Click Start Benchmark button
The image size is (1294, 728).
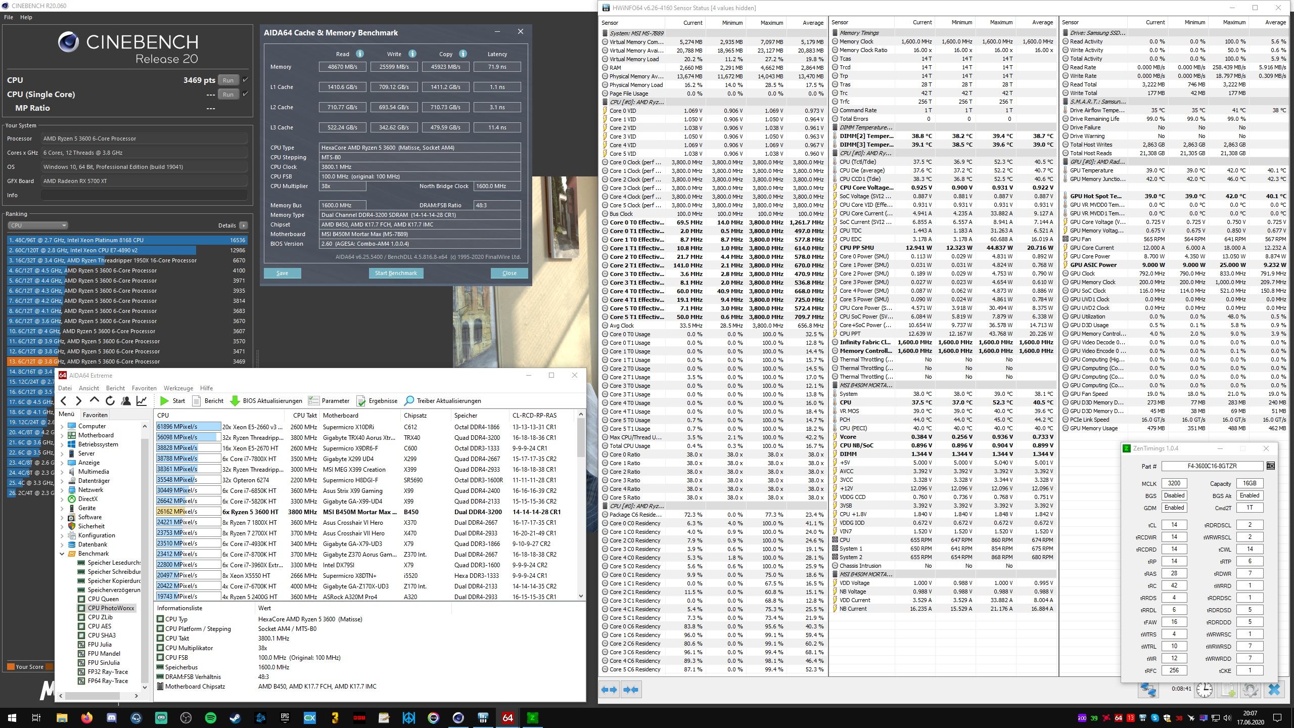pos(396,273)
